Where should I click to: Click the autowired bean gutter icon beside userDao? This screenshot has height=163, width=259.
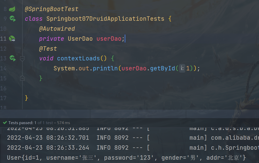12,39
